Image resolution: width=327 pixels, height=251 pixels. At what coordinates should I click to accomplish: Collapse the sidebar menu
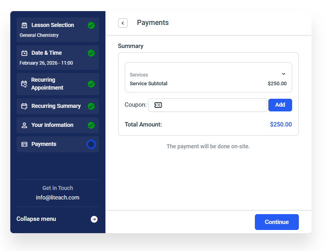[x=57, y=219]
